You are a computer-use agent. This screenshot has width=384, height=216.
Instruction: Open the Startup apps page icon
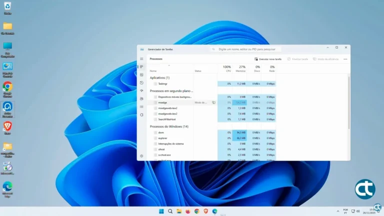(x=141, y=90)
